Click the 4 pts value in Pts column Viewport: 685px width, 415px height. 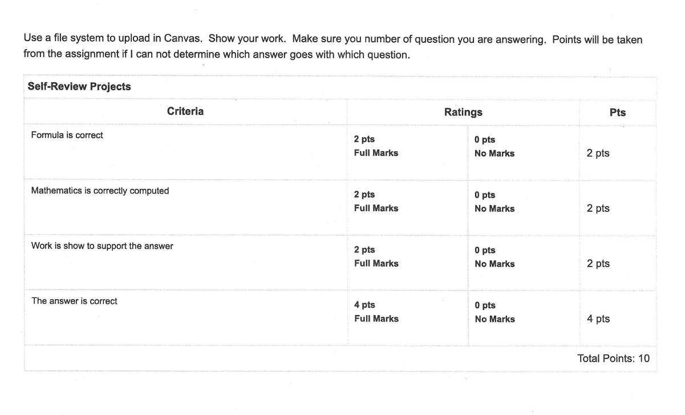pyautogui.click(x=598, y=319)
